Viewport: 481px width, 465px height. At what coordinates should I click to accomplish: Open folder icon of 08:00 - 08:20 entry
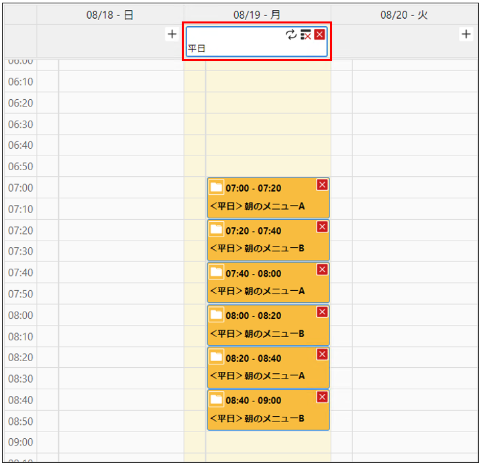point(216,314)
